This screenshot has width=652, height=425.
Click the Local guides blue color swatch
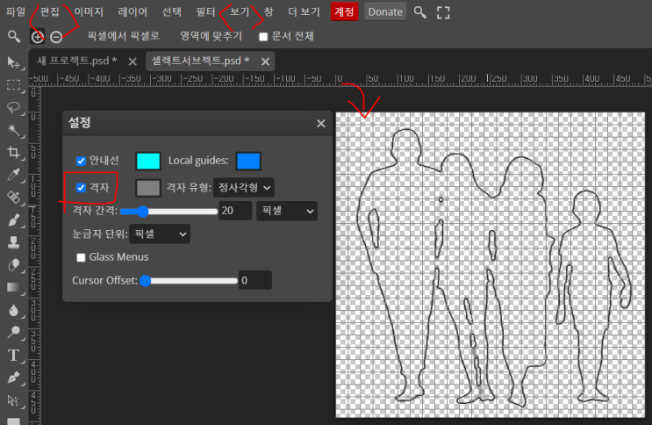coord(248,161)
